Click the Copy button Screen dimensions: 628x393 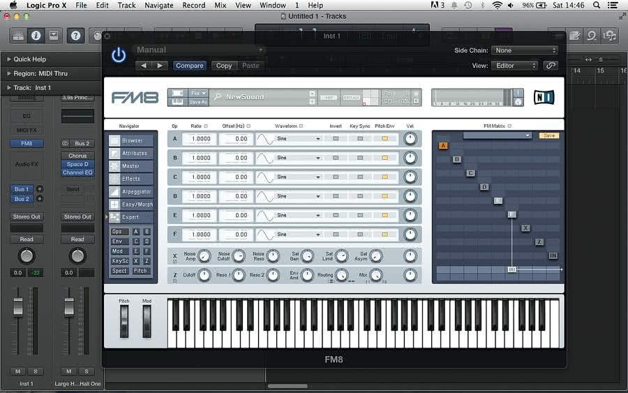point(224,66)
